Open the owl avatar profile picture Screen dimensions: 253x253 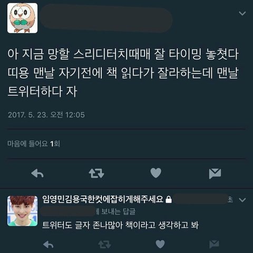click(x=22, y=18)
